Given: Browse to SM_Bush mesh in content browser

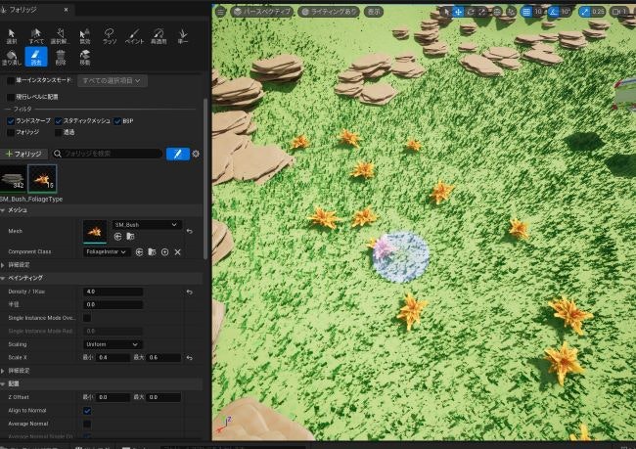Looking at the screenshot, I should [x=130, y=237].
